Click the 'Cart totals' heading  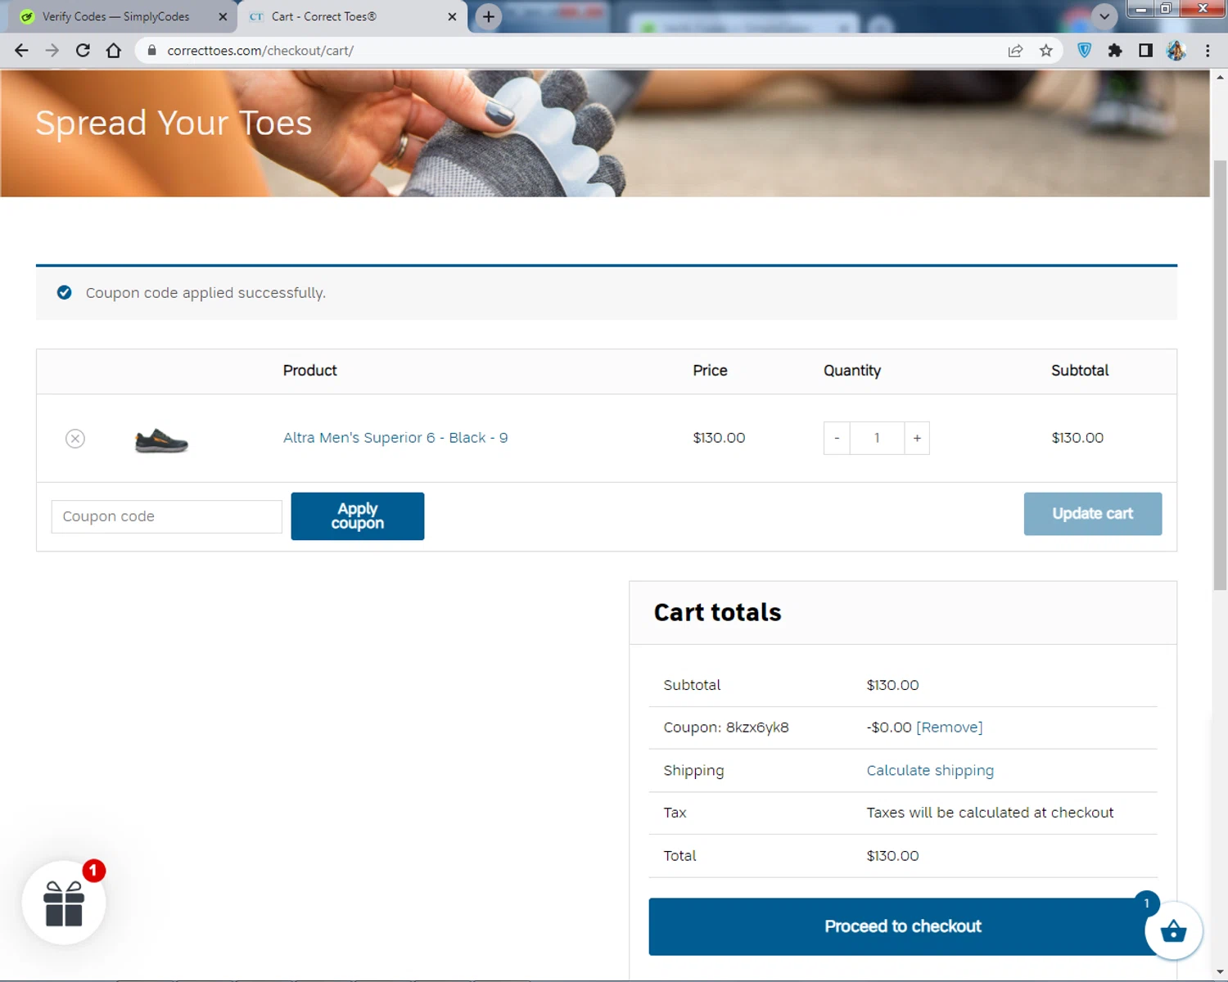pos(717,612)
